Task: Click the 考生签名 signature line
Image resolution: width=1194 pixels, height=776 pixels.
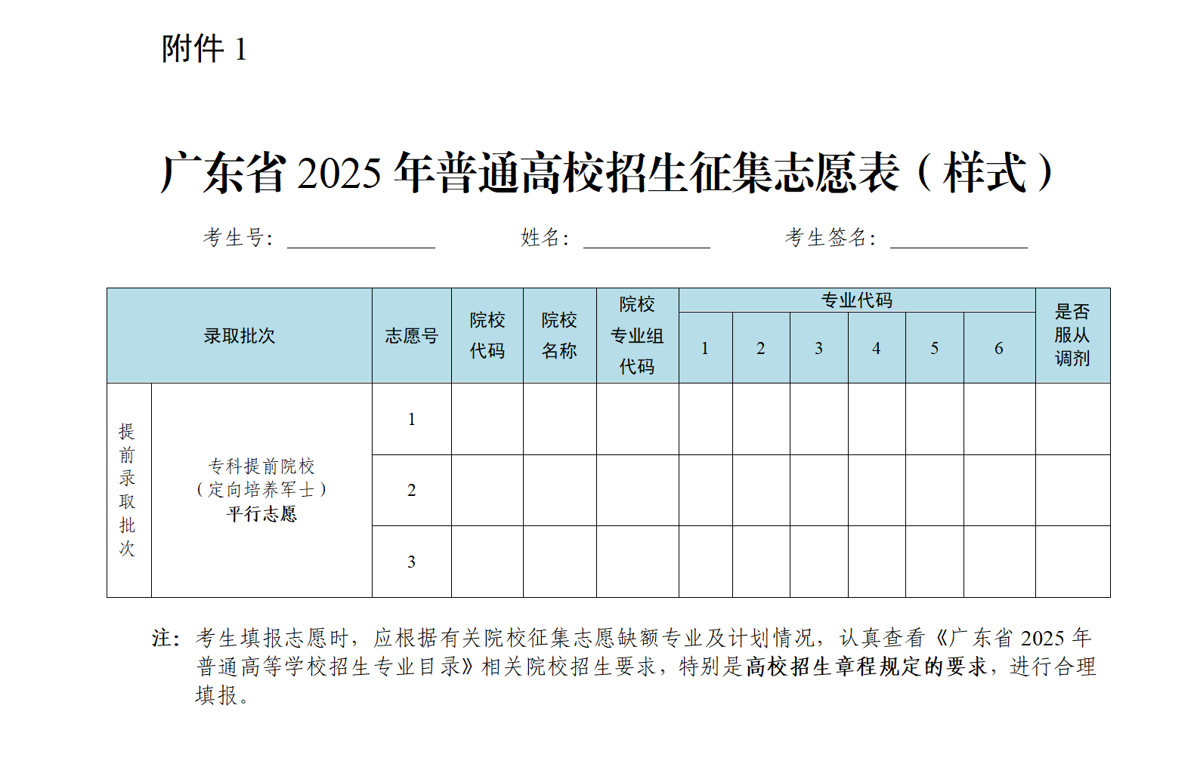Action: pyautogui.click(x=958, y=240)
